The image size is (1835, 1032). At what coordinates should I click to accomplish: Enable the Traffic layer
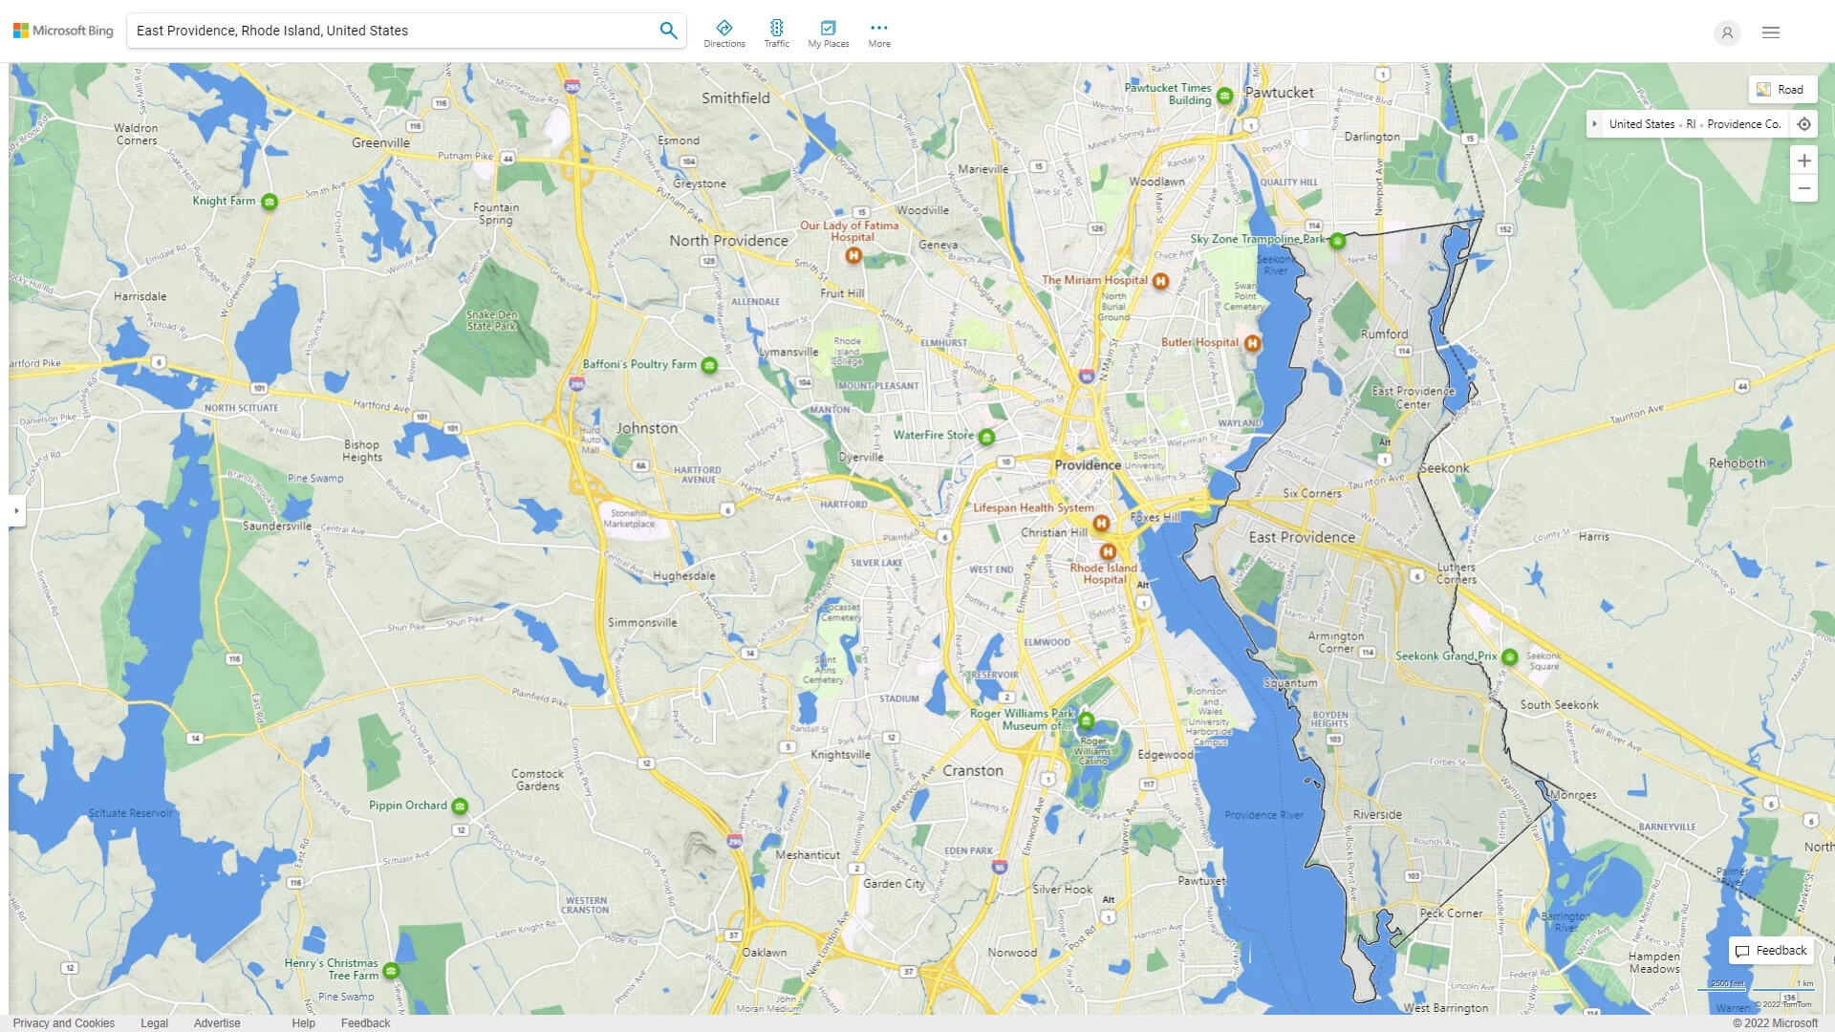click(x=777, y=32)
